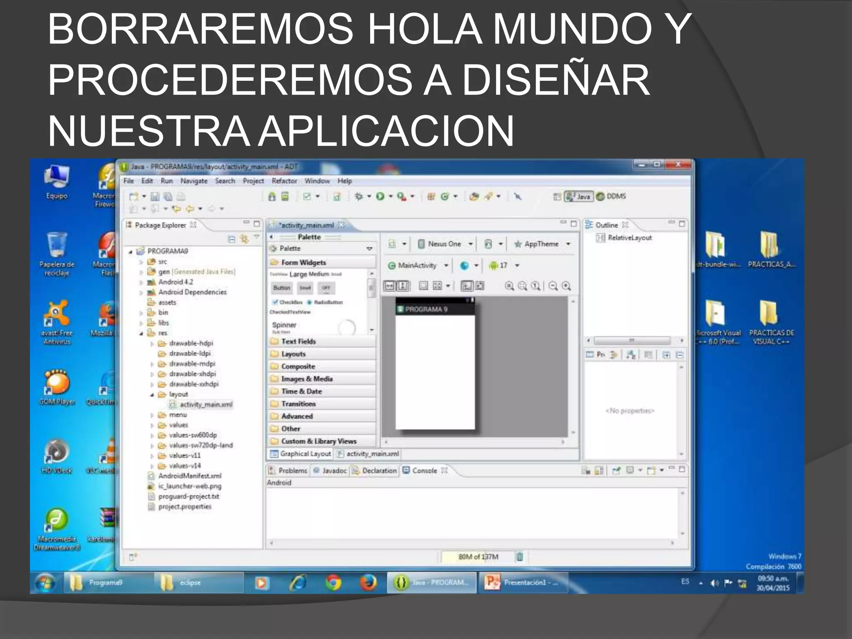Open the Android Virtual Device Manager icon
The width and height of the screenshot is (852, 639).
(285, 196)
